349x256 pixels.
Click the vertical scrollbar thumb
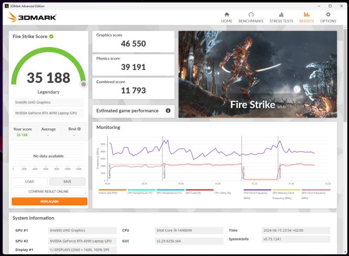coord(345,75)
